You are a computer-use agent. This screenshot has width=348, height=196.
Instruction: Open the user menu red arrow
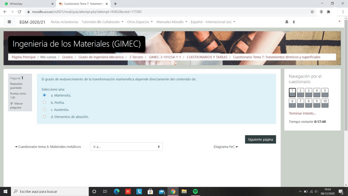point(339,21)
